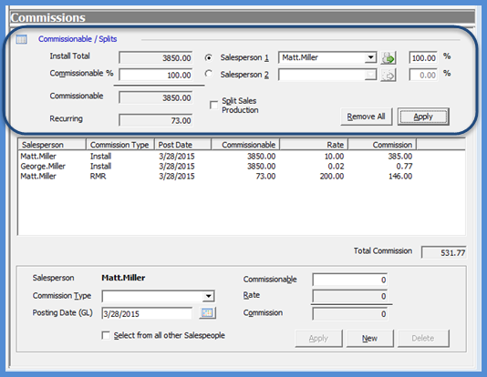The height and width of the screenshot is (377, 487).
Task: Click the New button
Action: click(370, 338)
